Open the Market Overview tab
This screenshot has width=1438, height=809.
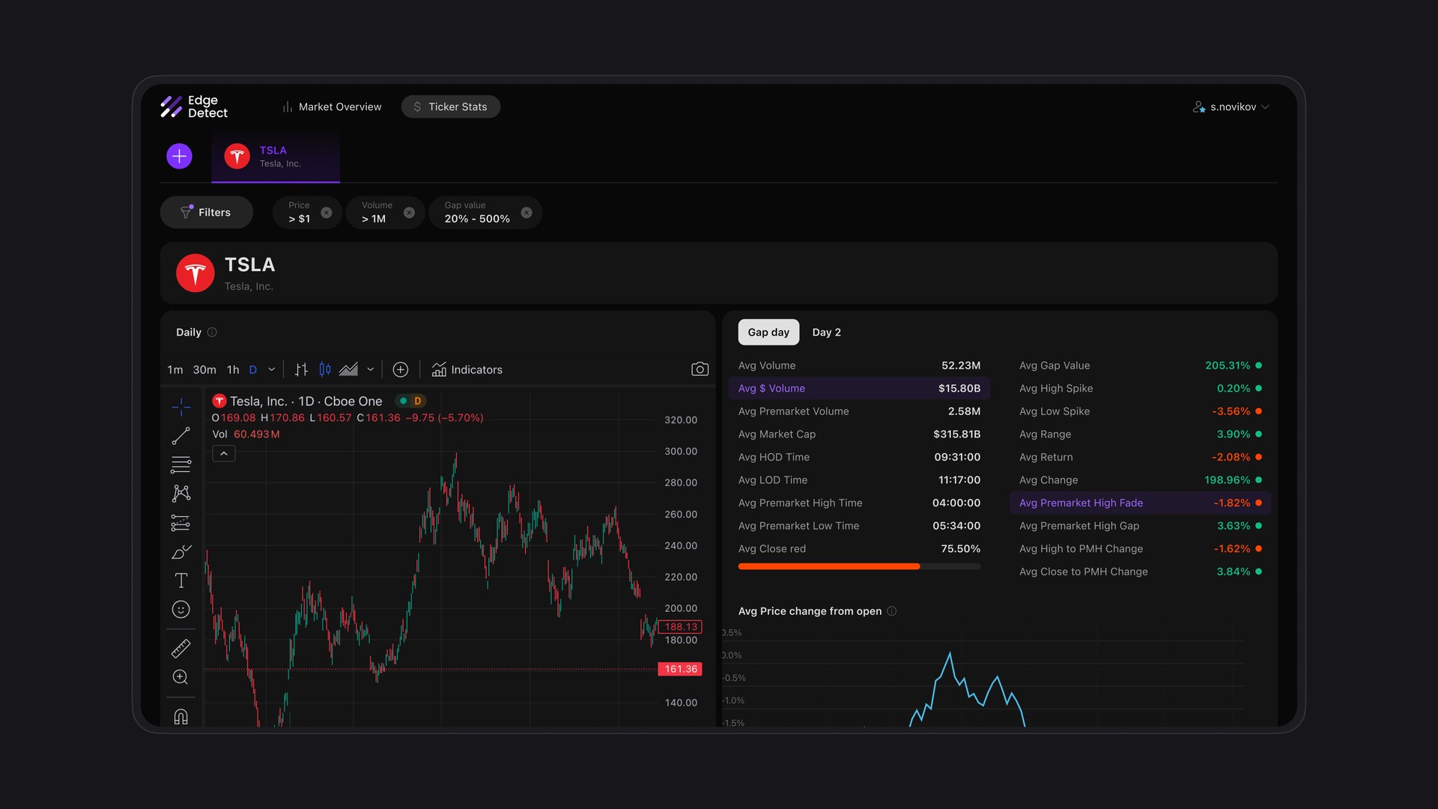[x=332, y=106]
